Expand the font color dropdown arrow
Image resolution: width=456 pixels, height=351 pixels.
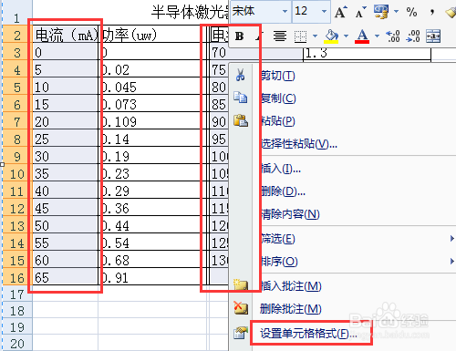pyautogui.click(x=377, y=36)
